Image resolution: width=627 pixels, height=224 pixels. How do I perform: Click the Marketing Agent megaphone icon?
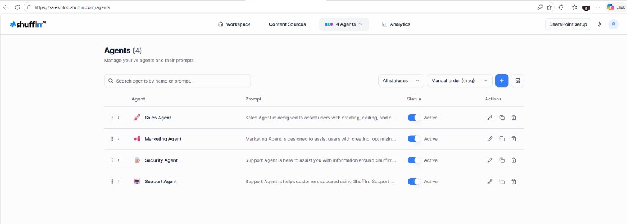(x=137, y=139)
